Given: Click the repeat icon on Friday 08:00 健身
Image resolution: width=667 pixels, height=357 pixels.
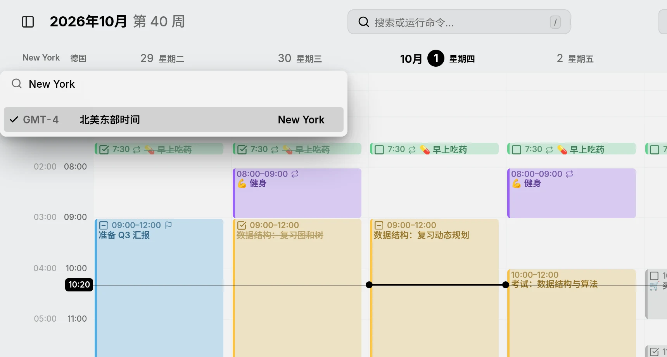Looking at the screenshot, I should (x=569, y=174).
